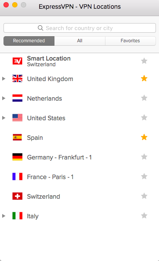159x261 pixels.
Task: Remove United Kingdom from favorites via star
Action: tap(144, 78)
